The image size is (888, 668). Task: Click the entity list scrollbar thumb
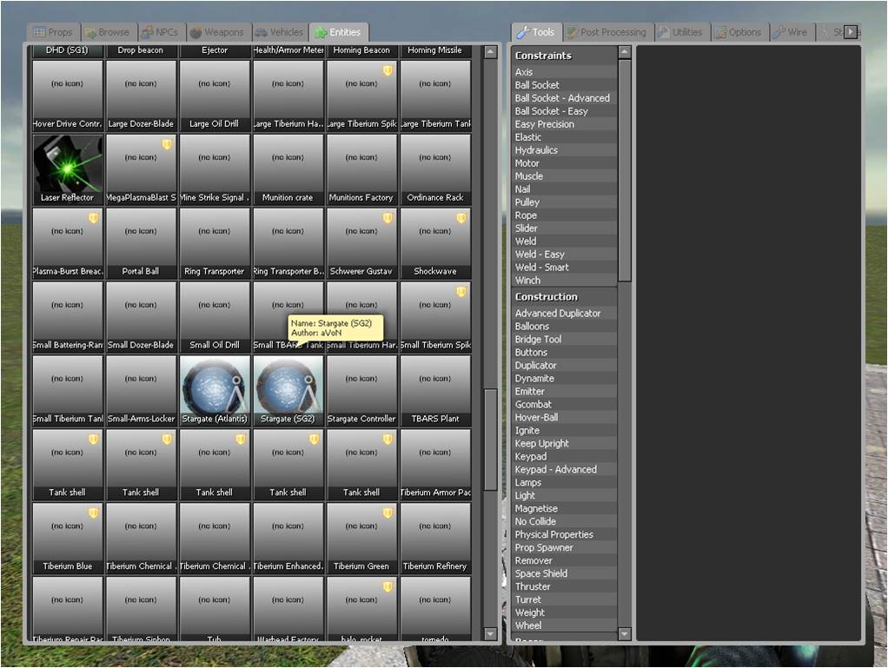490,440
